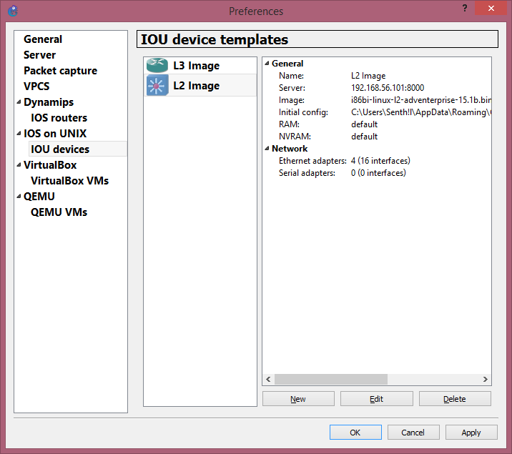Collapse the Dynamips tree node
512x454 pixels.
point(19,102)
